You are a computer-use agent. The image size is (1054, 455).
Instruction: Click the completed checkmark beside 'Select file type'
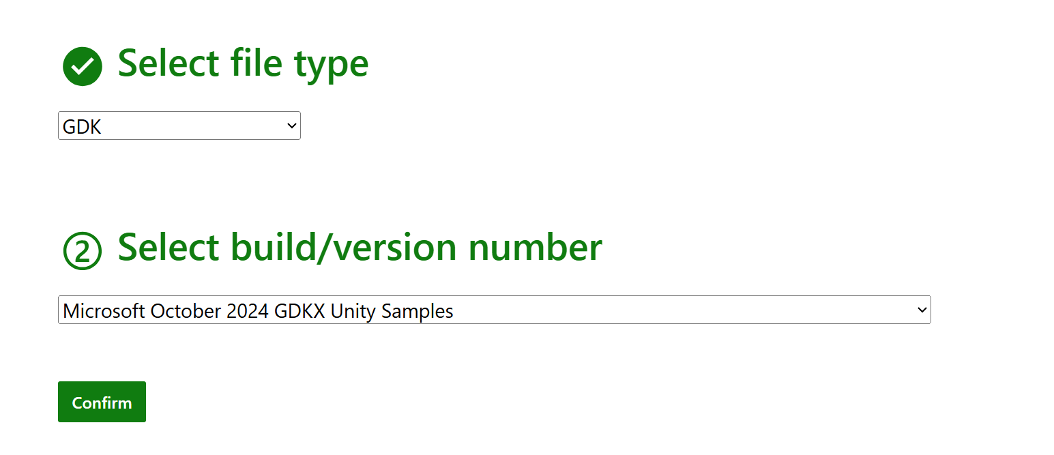tap(82, 65)
